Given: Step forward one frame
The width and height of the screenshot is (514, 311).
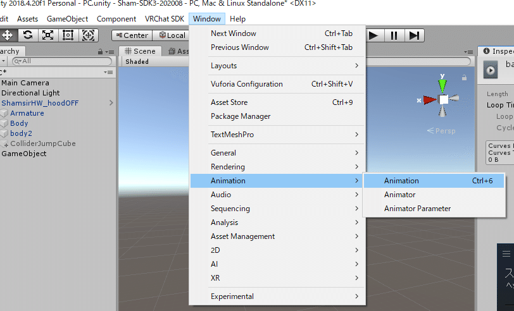Looking at the screenshot, I should 414,35.
